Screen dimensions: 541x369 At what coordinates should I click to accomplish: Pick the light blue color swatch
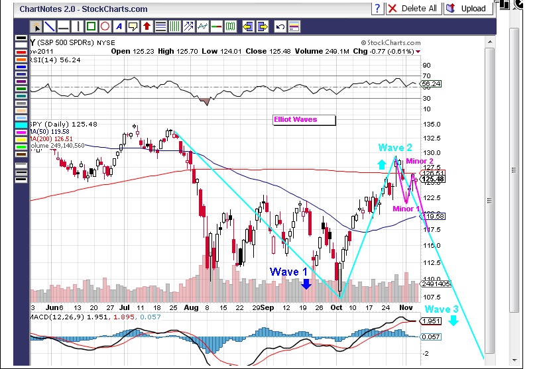[x=21, y=118]
